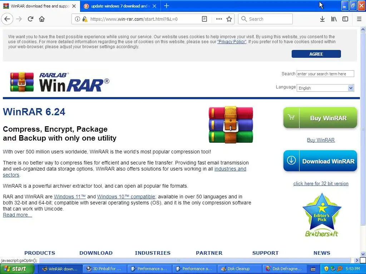This screenshot has height=274, width=366.
Task: Click the vertical scrollbar down arrow
Action: (x=363, y=254)
